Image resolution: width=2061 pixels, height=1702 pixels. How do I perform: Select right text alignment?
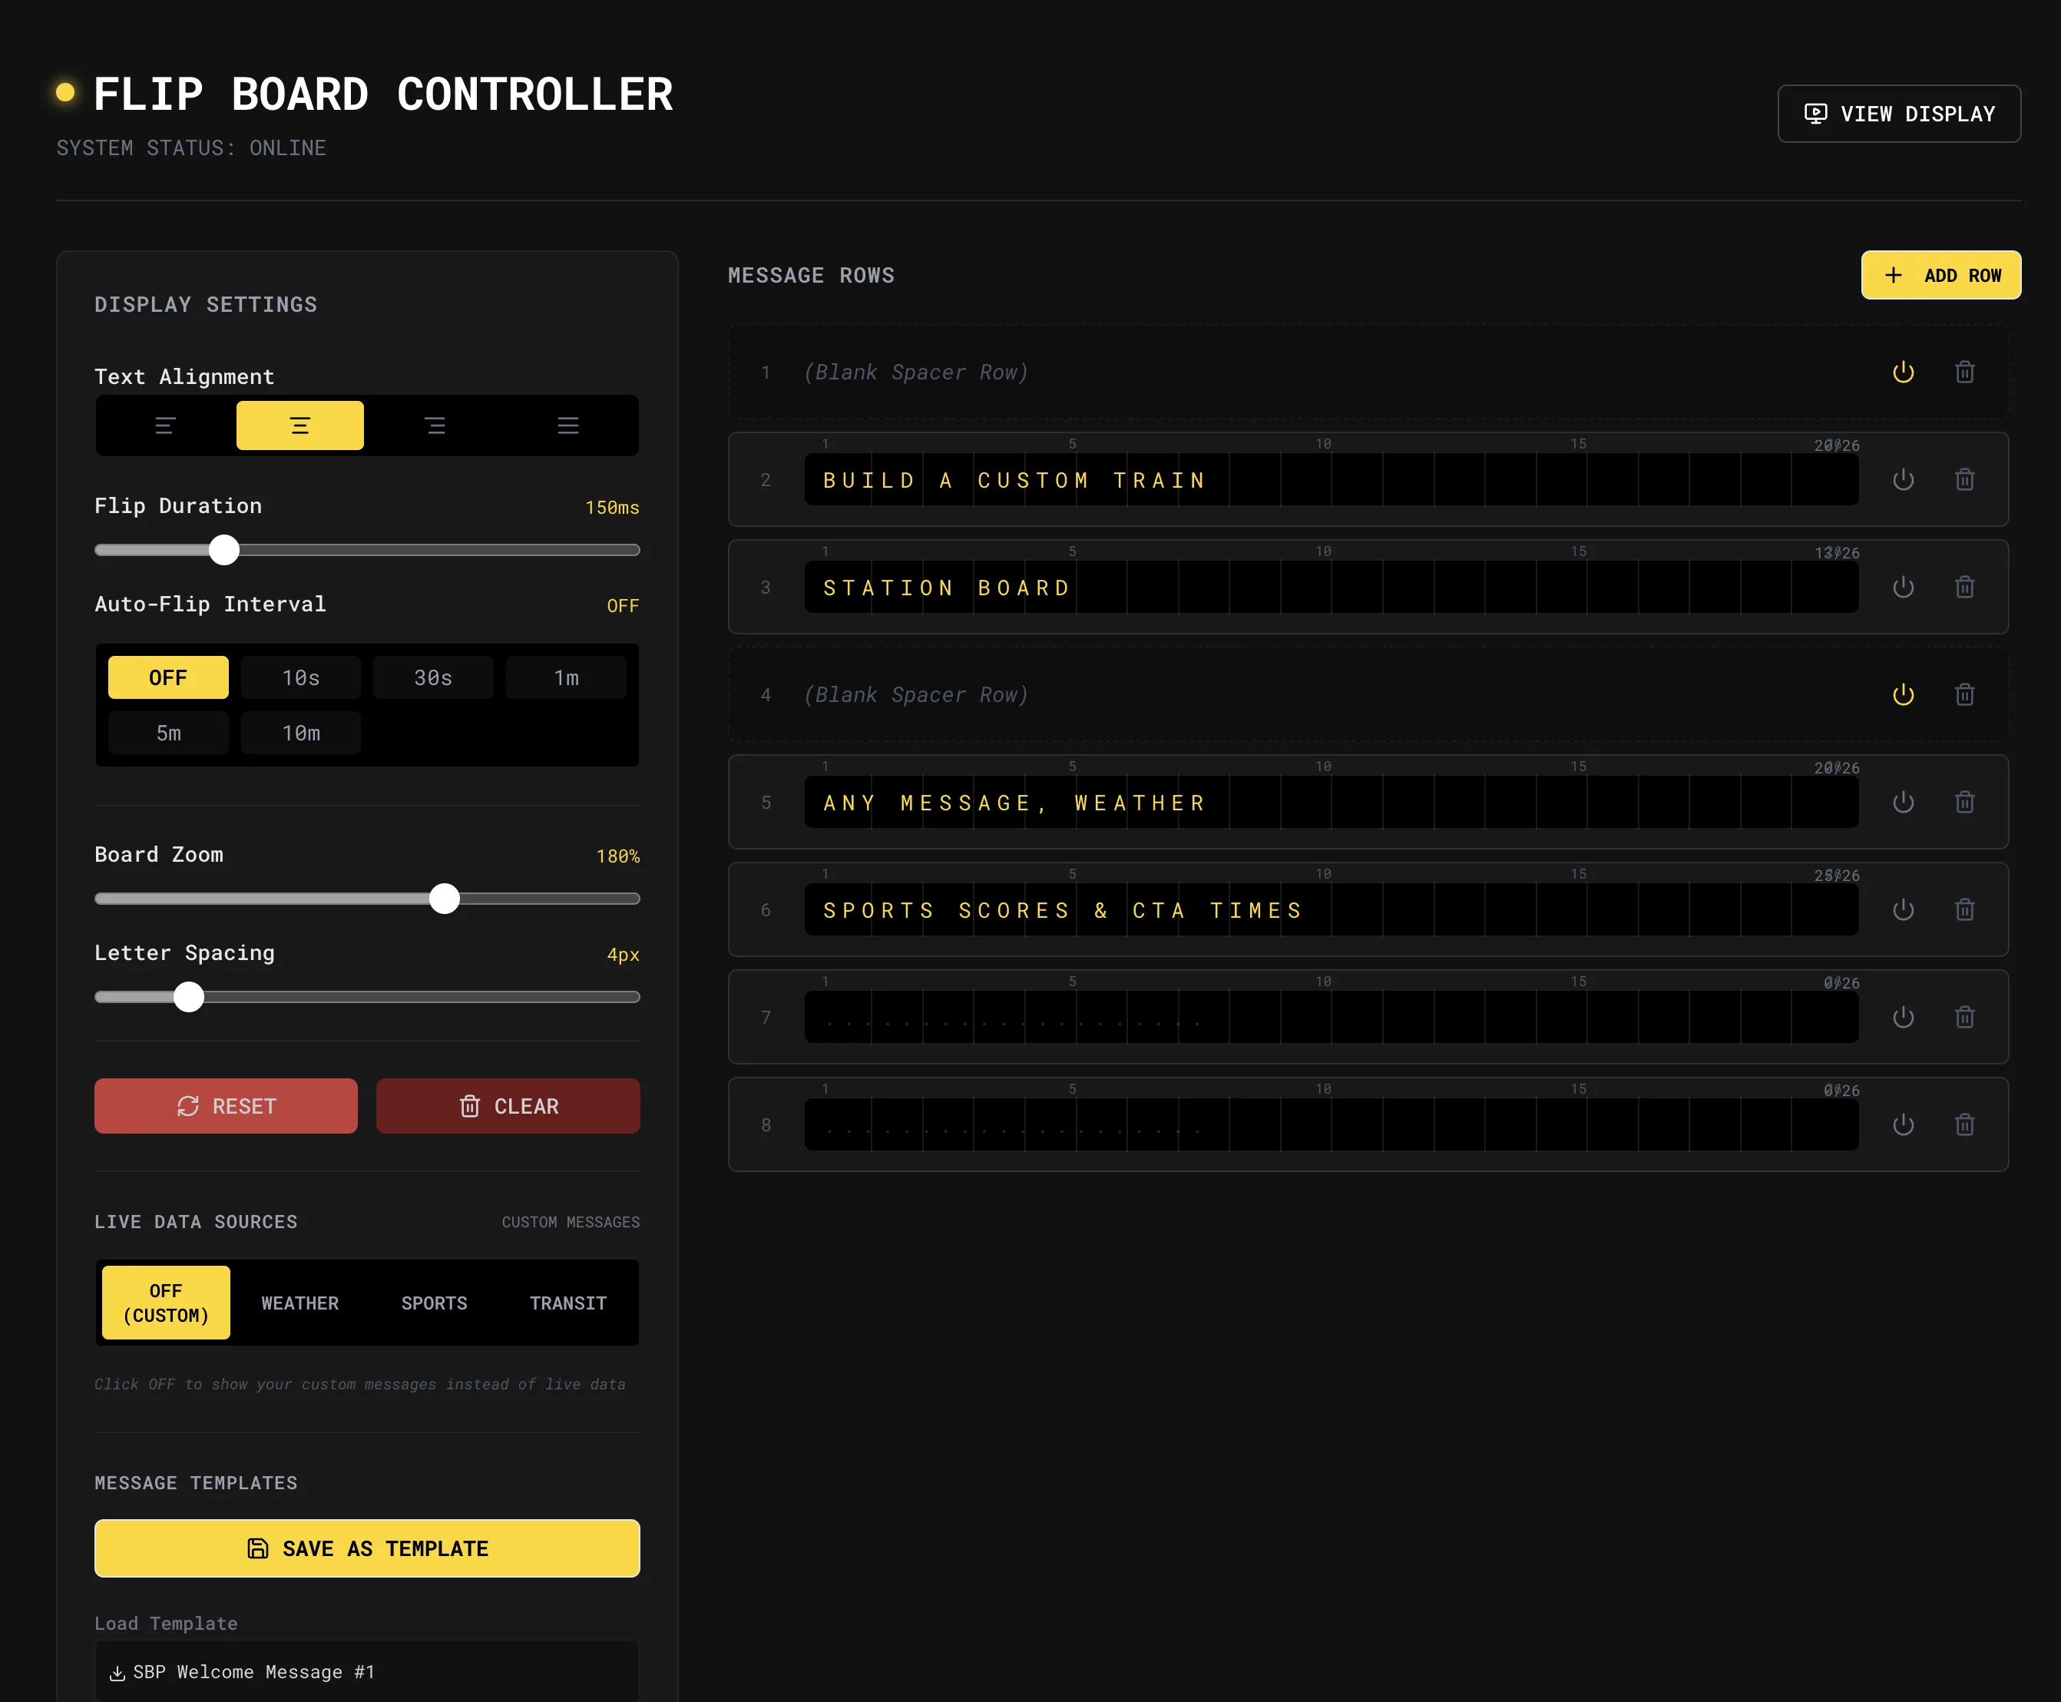click(434, 425)
